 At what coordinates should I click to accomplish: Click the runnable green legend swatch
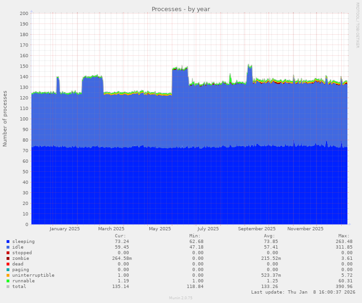8,281
